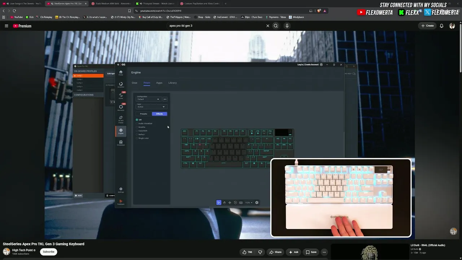Screen dimensions: 462x260
Task: Click the reset view icon in Prism toolbar
Action: (235, 203)
